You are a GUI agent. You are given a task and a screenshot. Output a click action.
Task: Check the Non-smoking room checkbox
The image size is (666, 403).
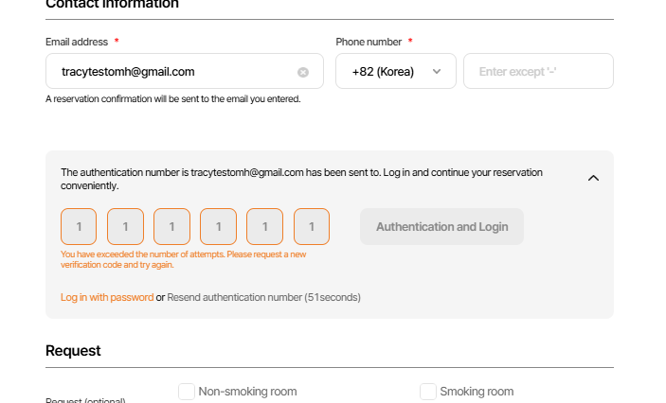pos(187,392)
